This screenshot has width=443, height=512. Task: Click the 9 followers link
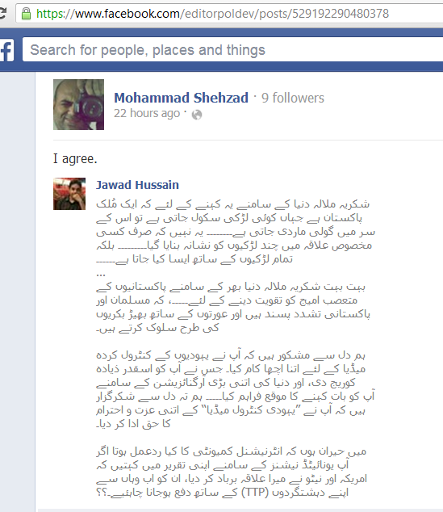pyautogui.click(x=293, y=98)
